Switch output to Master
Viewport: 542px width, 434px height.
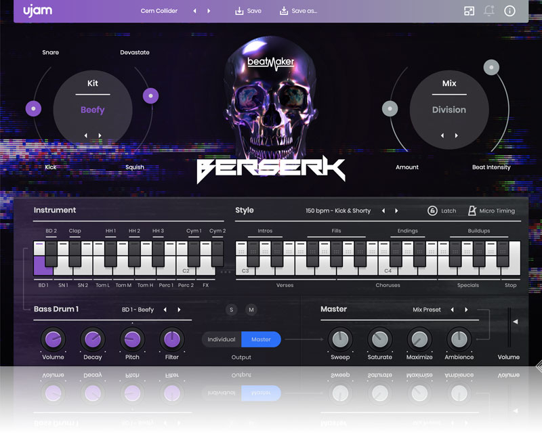click(x=261, y=339)
